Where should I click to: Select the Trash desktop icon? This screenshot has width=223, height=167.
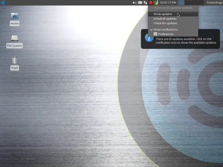tap(14, 60)
